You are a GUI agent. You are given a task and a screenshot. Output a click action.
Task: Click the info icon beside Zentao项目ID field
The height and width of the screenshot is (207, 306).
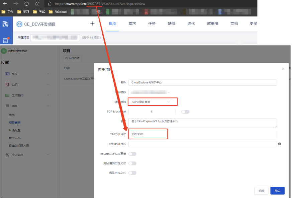coord(280,143)
